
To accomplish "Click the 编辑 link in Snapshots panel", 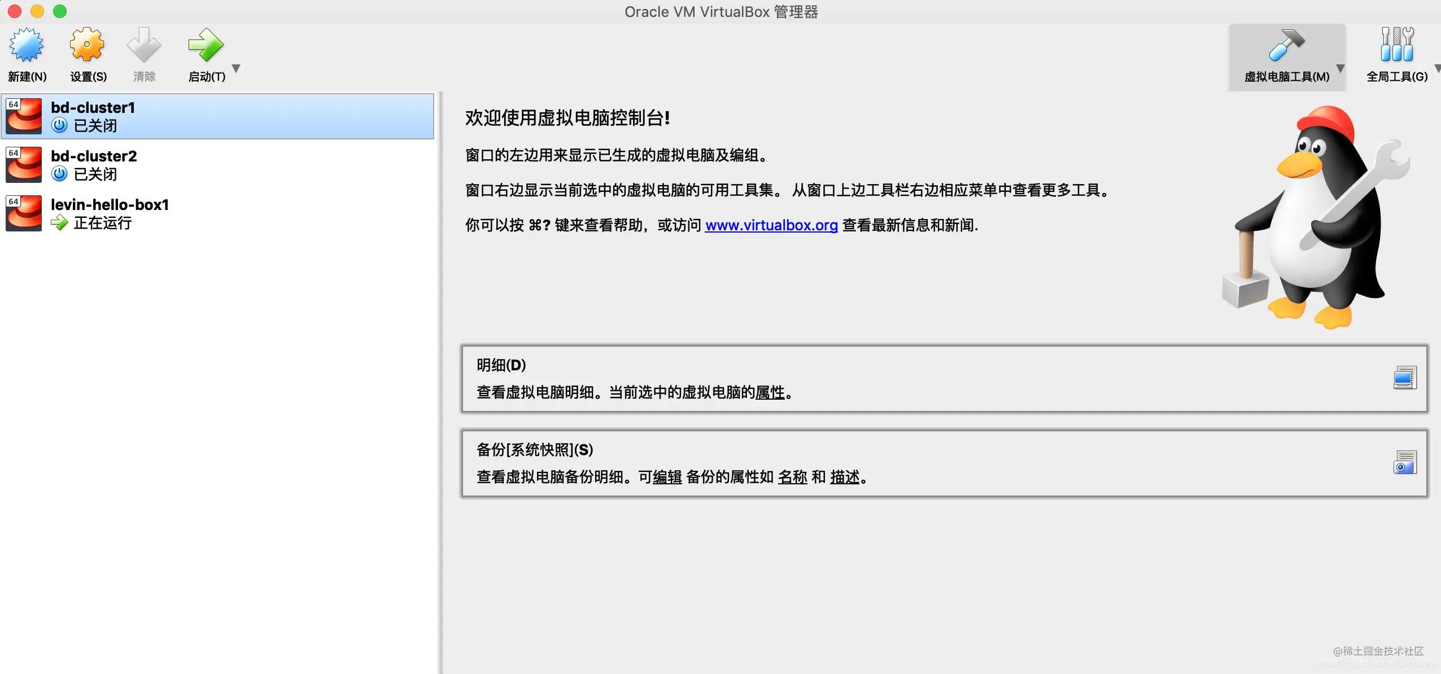I will 667,477.
